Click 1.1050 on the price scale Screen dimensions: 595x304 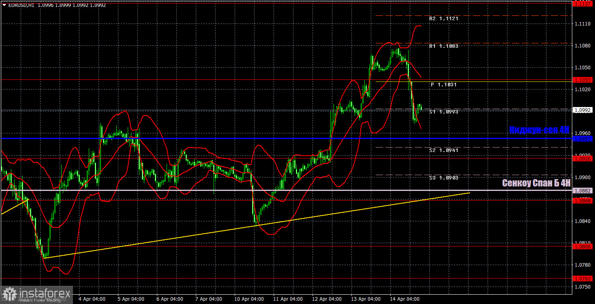(582, 67)
